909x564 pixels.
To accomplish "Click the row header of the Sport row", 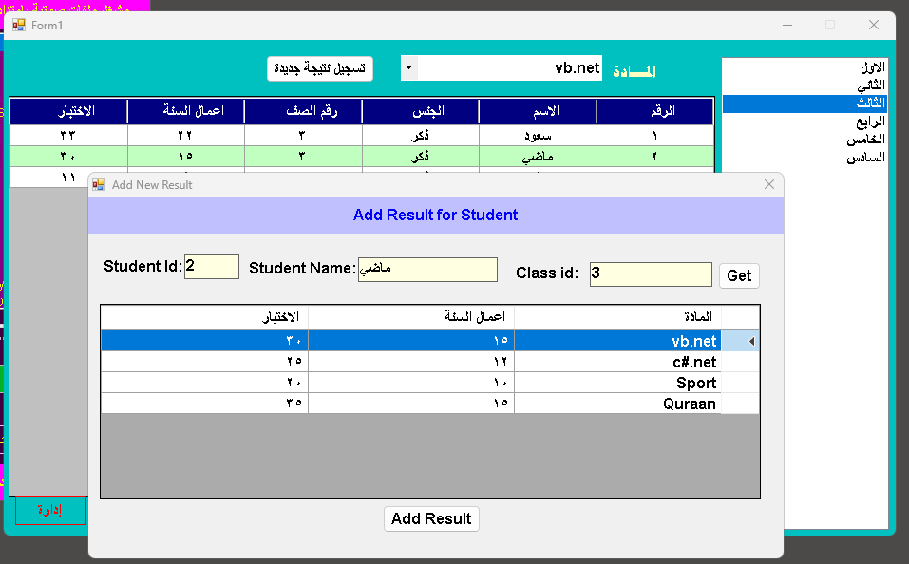I will (x=740, y=383).
